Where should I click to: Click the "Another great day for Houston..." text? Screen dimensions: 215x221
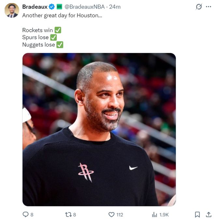(x=62, y=15)
